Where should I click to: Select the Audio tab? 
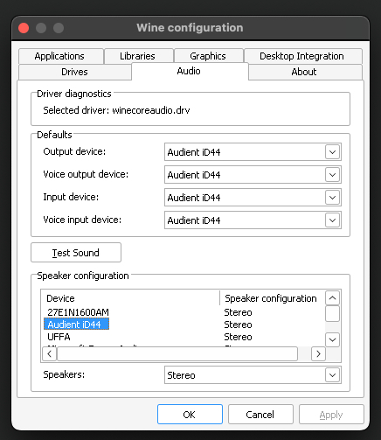click(x=190, y=71)
